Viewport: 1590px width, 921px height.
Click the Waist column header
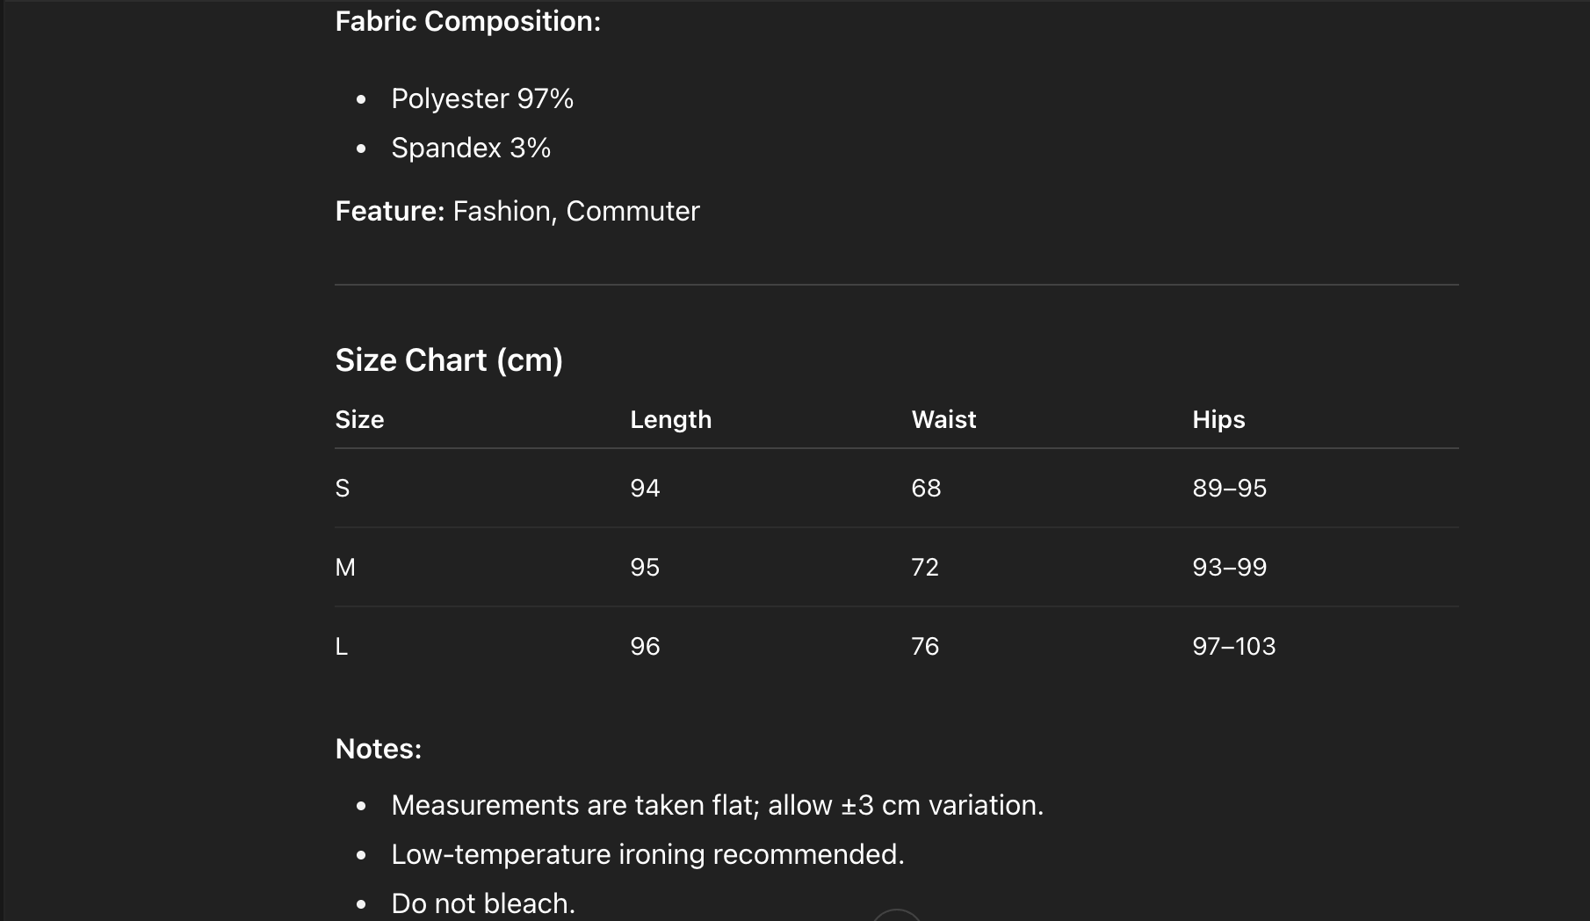pos(943,420)
